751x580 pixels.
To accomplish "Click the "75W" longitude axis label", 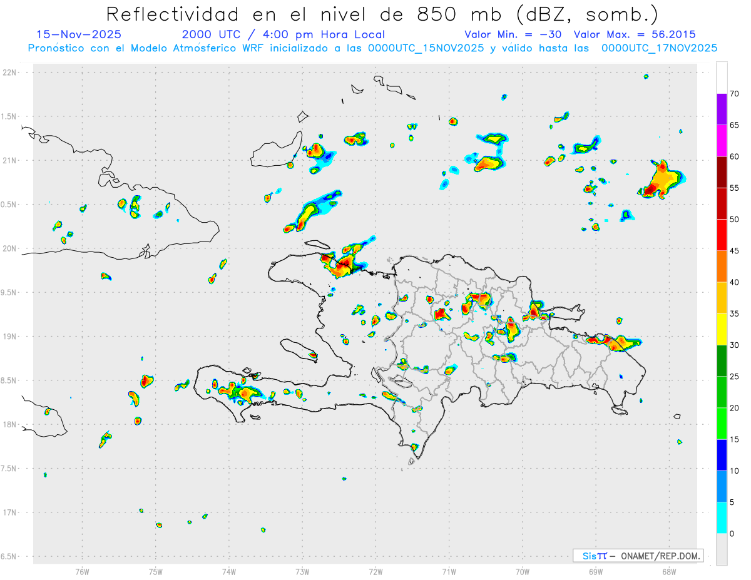I will coord(156,572).
